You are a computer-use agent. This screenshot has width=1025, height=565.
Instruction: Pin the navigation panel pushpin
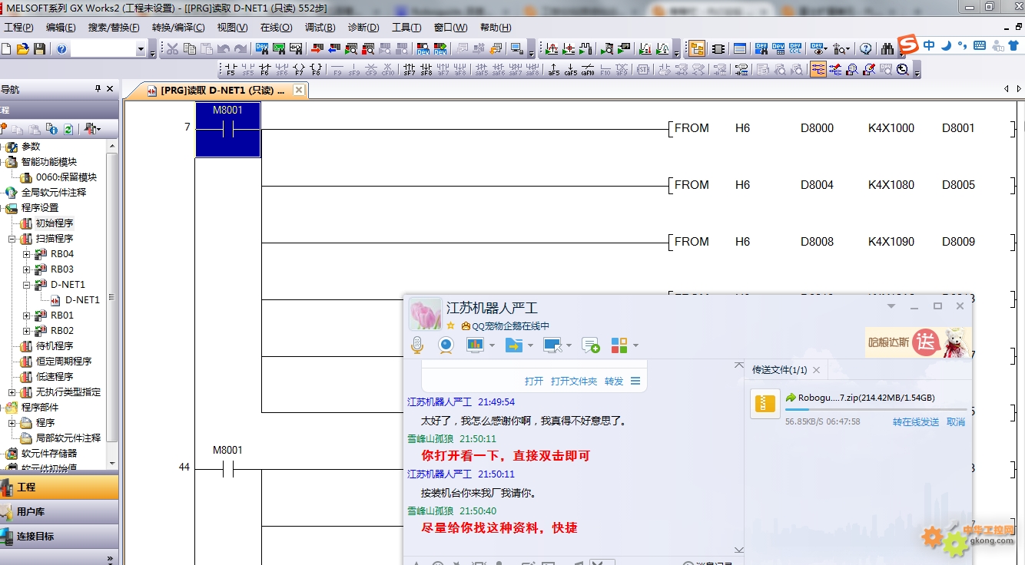98,89
